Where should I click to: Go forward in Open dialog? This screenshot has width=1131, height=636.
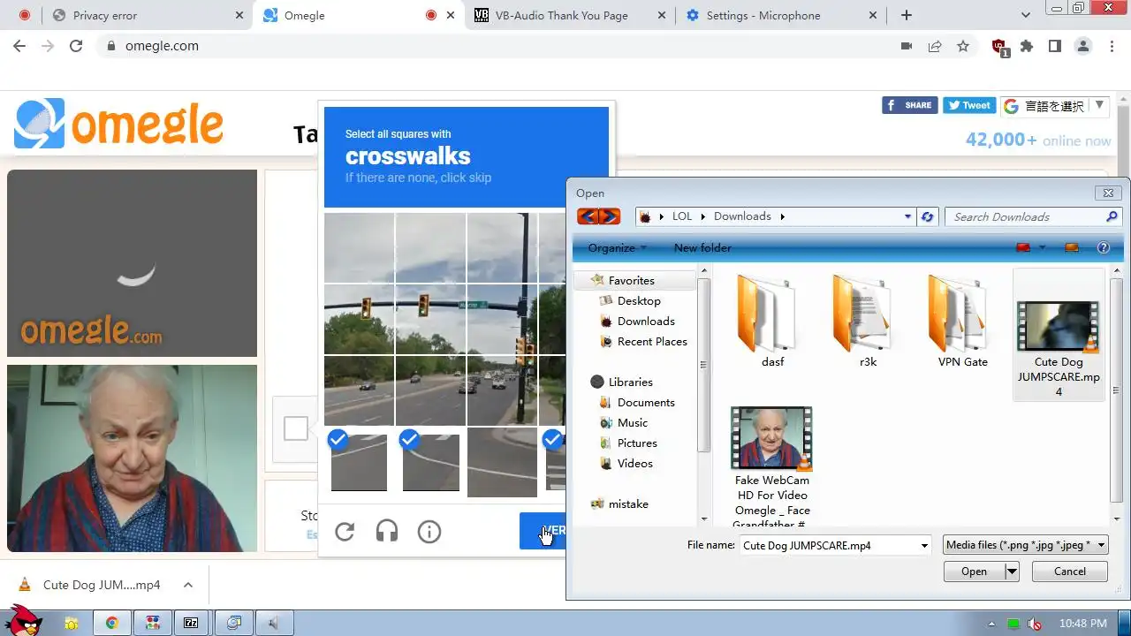point(609,216)
